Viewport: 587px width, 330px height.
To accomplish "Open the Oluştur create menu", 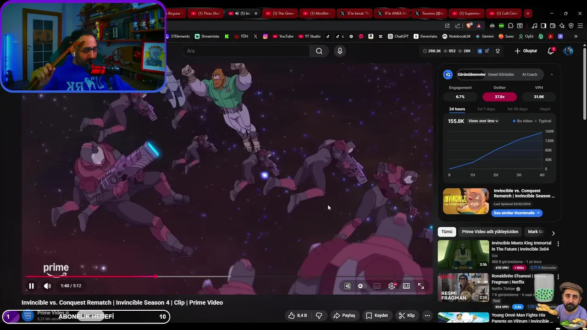I will 526,51.
